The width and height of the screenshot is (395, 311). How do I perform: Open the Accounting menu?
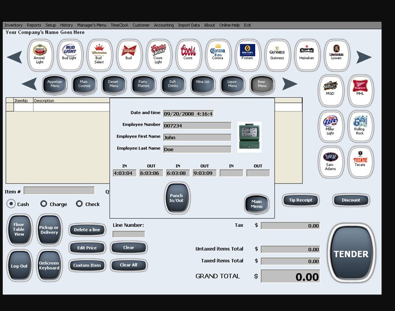coord(164,25)
